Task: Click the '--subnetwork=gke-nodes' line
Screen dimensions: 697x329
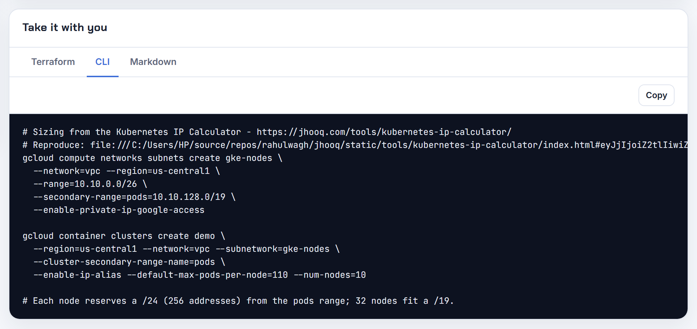Action: coord(187,249)
